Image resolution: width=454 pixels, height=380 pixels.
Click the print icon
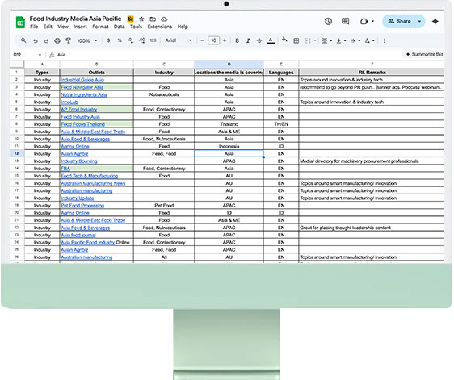pyautogui.click(x=57, y=41)
